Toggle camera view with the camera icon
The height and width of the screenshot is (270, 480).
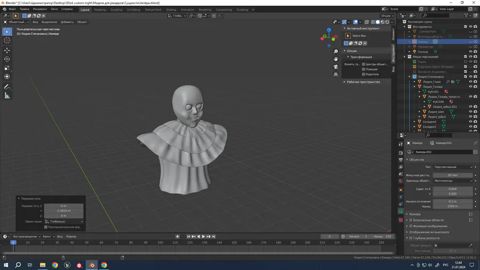(336, 67)
